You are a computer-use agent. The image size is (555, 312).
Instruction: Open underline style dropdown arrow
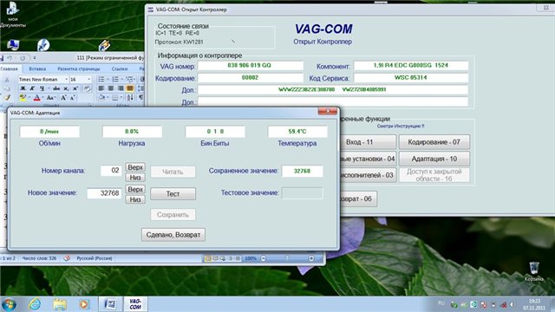pos(48,88)
